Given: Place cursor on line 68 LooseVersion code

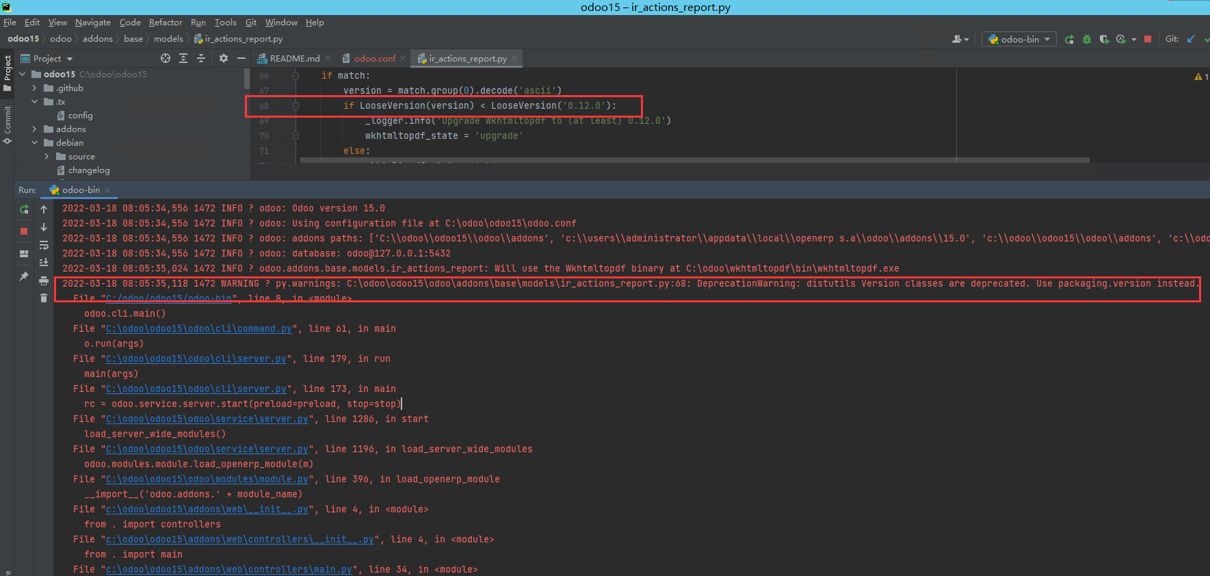Looking at the screenshot, I should (x=479, y=105).
